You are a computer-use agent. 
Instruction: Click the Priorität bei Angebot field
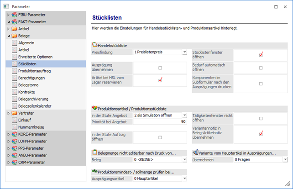(x=160, y=122)
